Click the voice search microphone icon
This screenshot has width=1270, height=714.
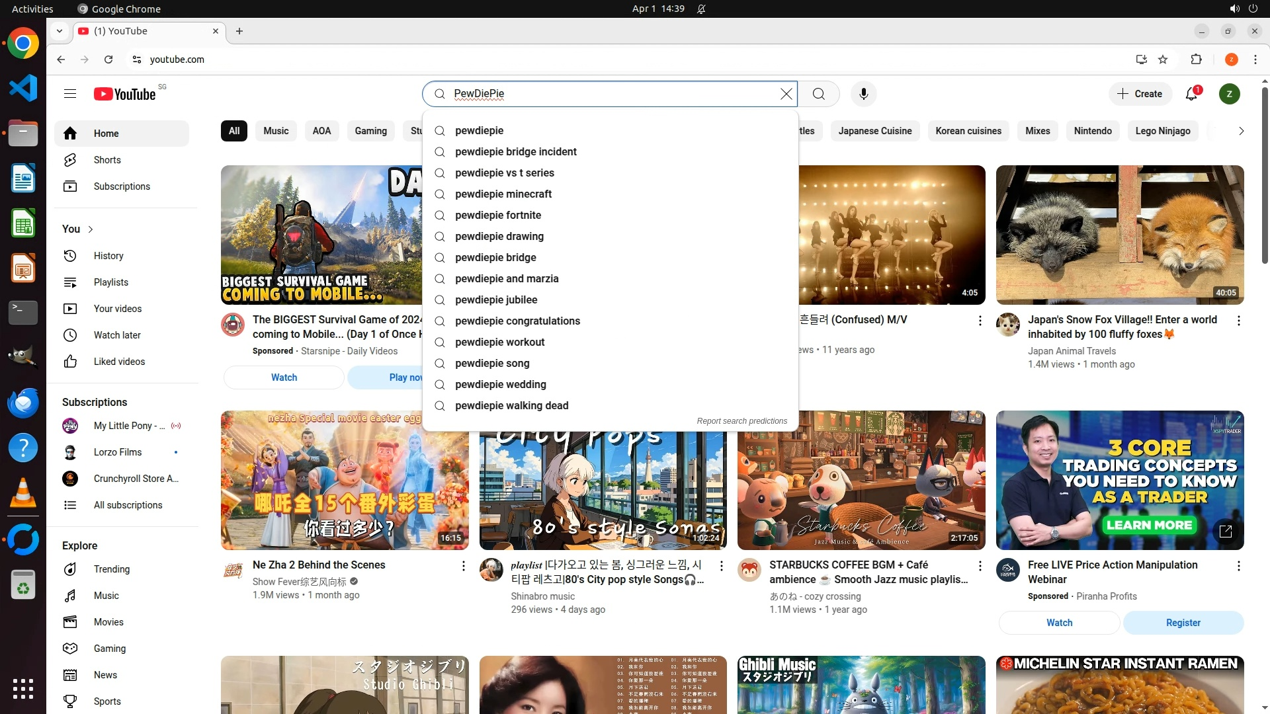coord(863,94)
